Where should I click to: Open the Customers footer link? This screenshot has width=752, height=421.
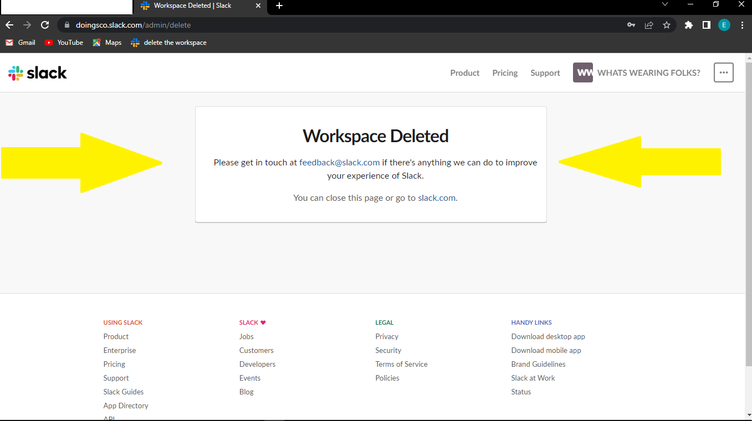pos(257,350)
